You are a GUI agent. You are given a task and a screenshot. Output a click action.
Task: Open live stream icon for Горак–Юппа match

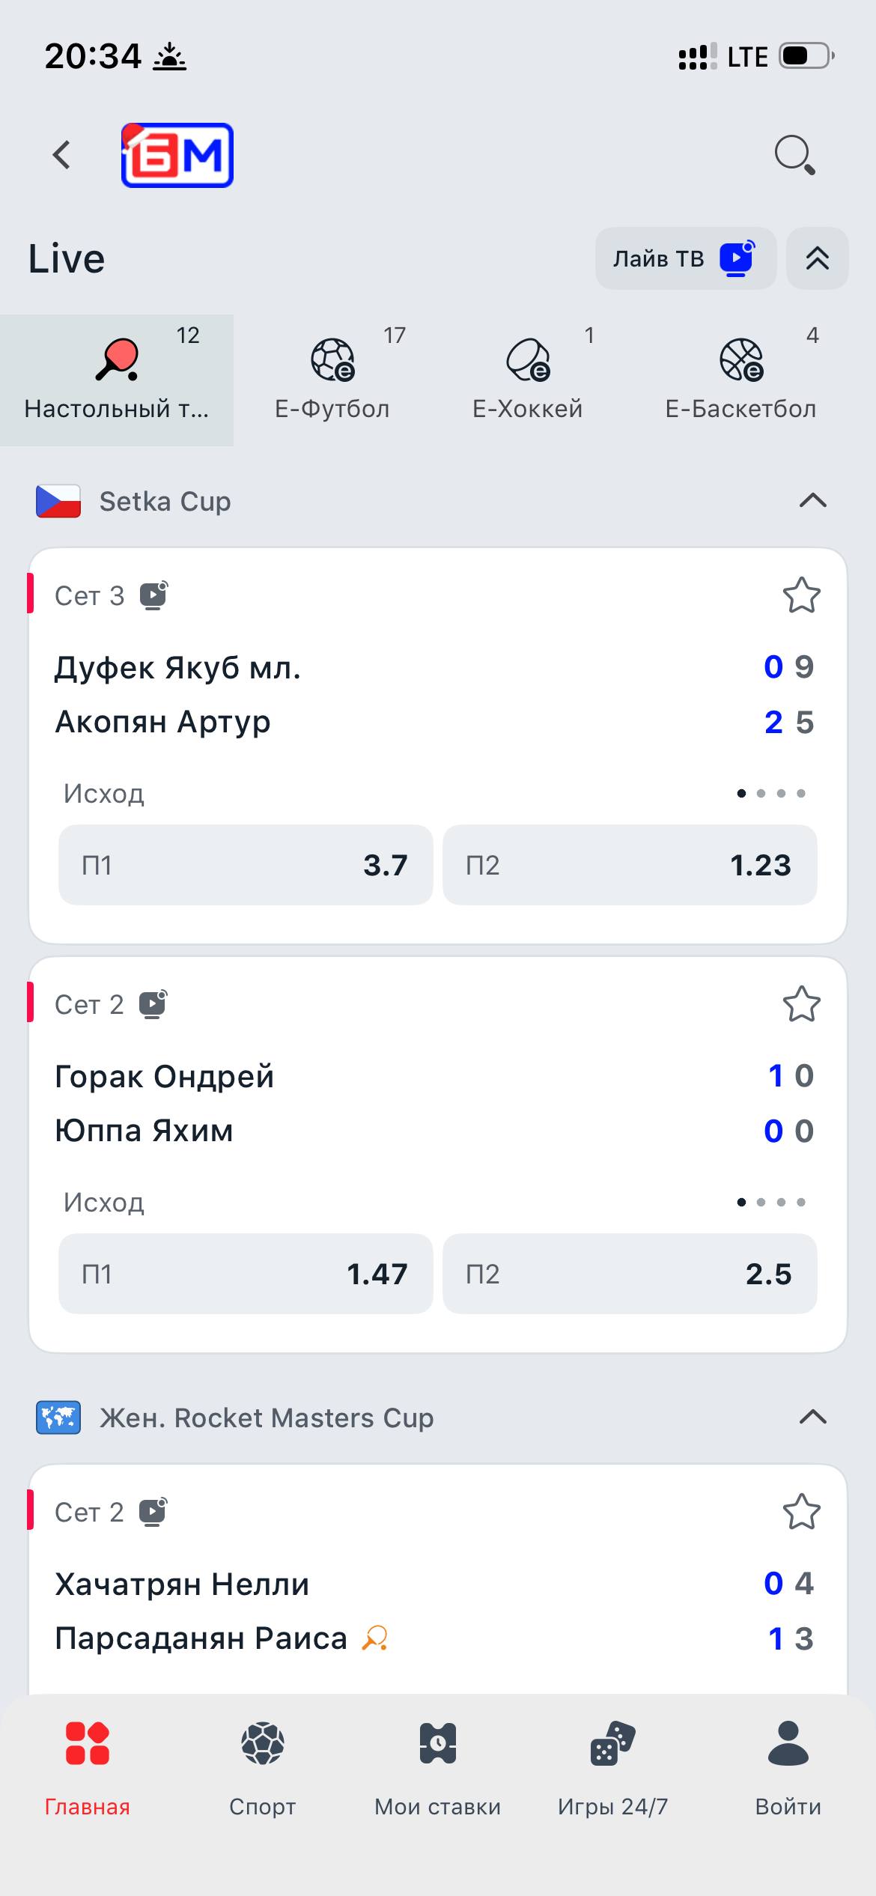click(x=154, y=1005)
